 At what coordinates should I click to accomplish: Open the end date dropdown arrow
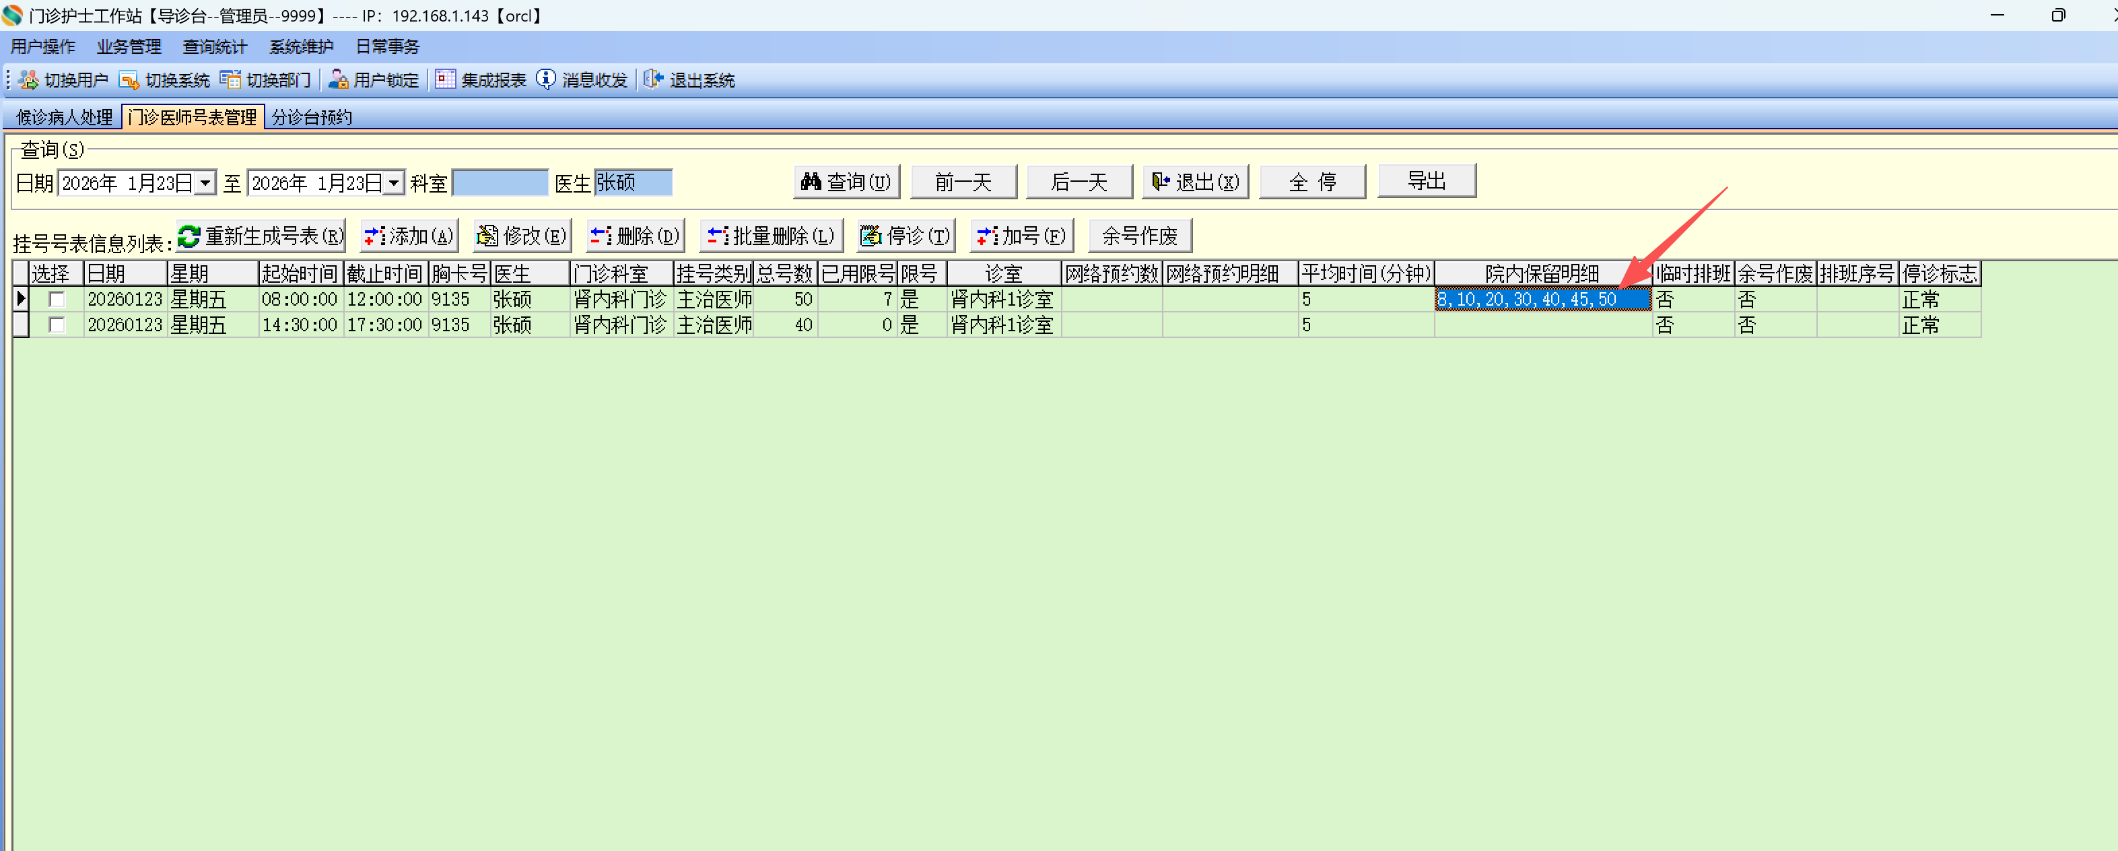coord(395,182)
